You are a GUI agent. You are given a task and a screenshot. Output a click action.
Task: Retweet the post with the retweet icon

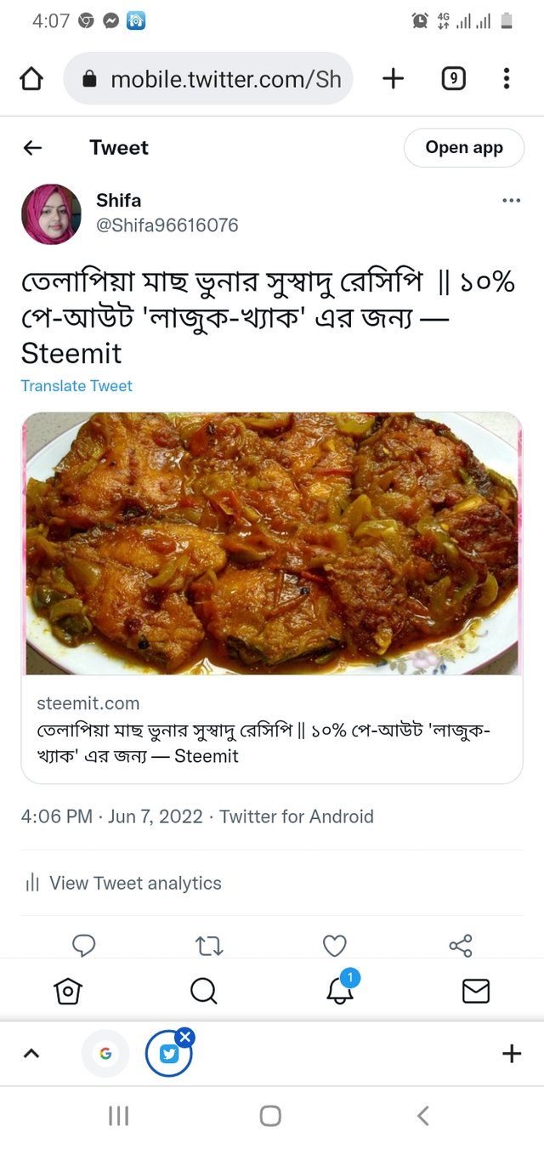click(209, 945)
